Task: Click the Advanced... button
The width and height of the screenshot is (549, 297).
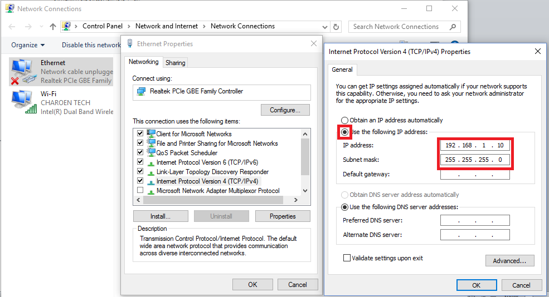Action: coord(509,261)
